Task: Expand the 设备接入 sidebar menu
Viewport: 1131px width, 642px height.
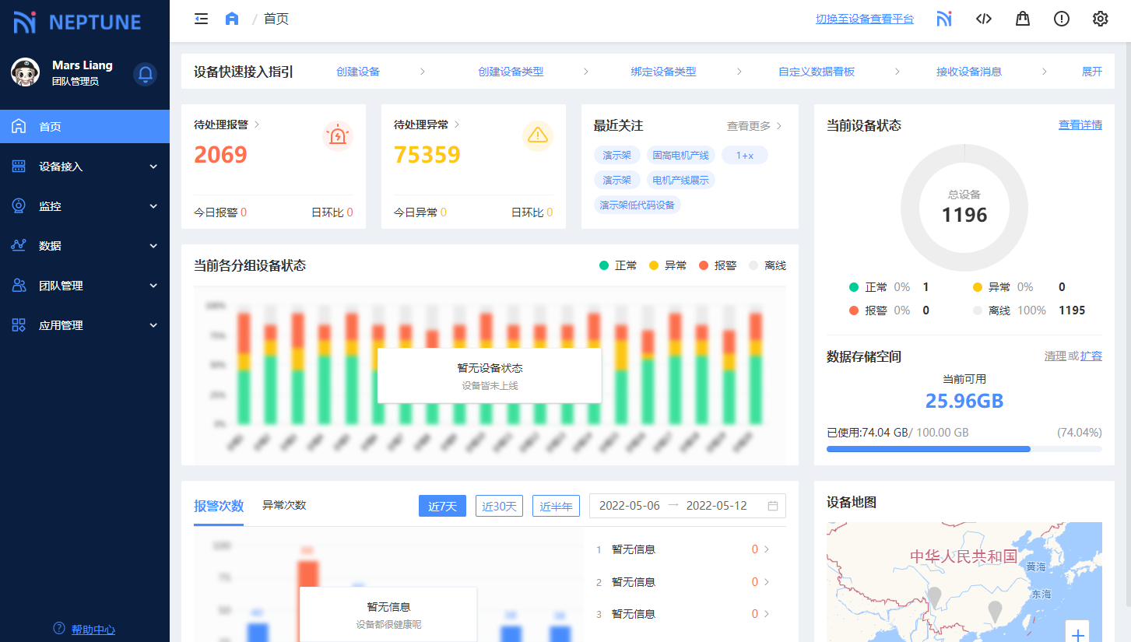Action: click(x=84, y=167)
